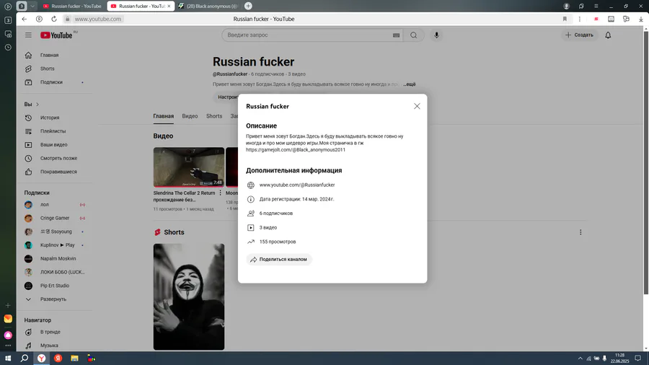Switch to Black anonymous browser tab
The height and width of the screenshot is (365, 649).
tap(208, 6)
